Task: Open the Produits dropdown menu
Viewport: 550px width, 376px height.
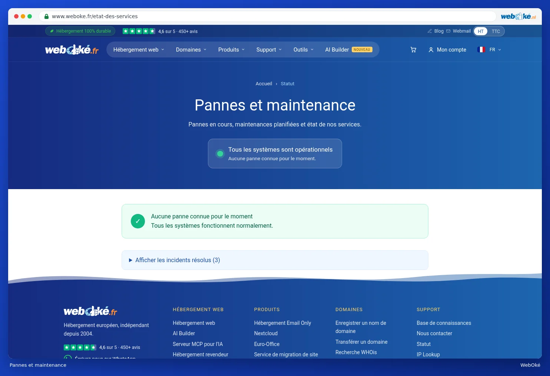Action: click(x=232, y=50)
